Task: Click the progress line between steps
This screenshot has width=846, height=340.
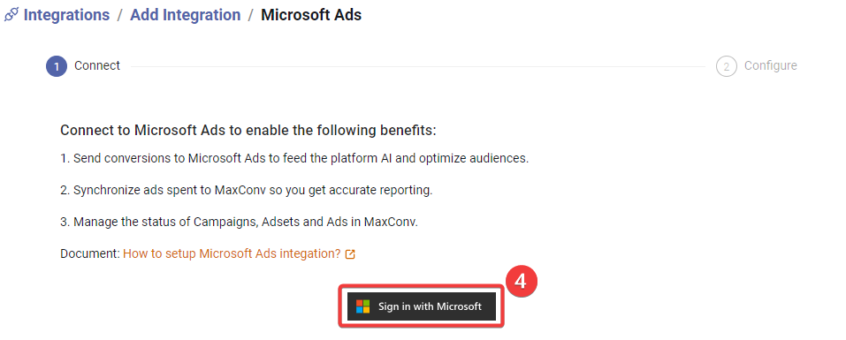Action: tap(418, 67)
